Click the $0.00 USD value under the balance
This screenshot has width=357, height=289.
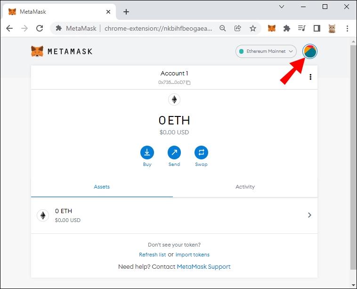point(174,132)
